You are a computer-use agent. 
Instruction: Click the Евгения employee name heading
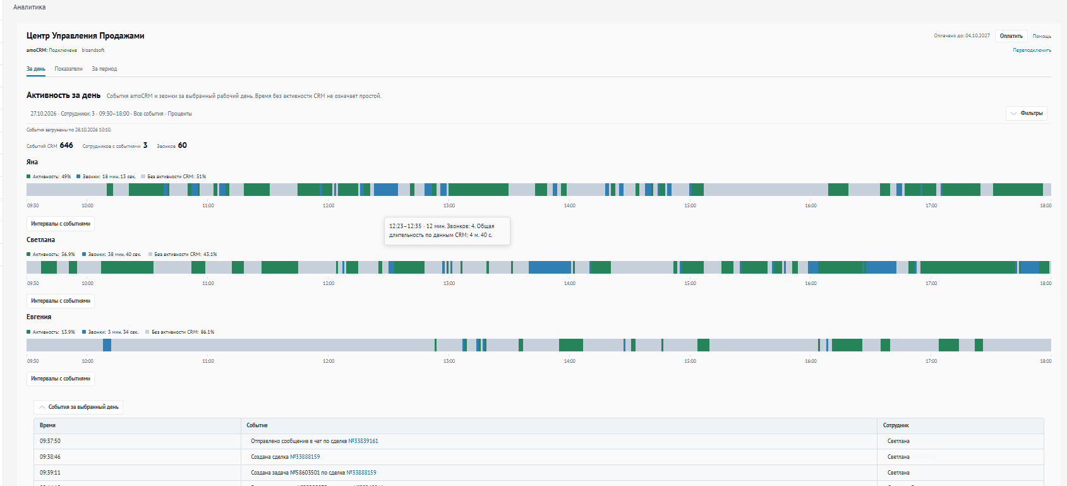click(x=39, y=317)
